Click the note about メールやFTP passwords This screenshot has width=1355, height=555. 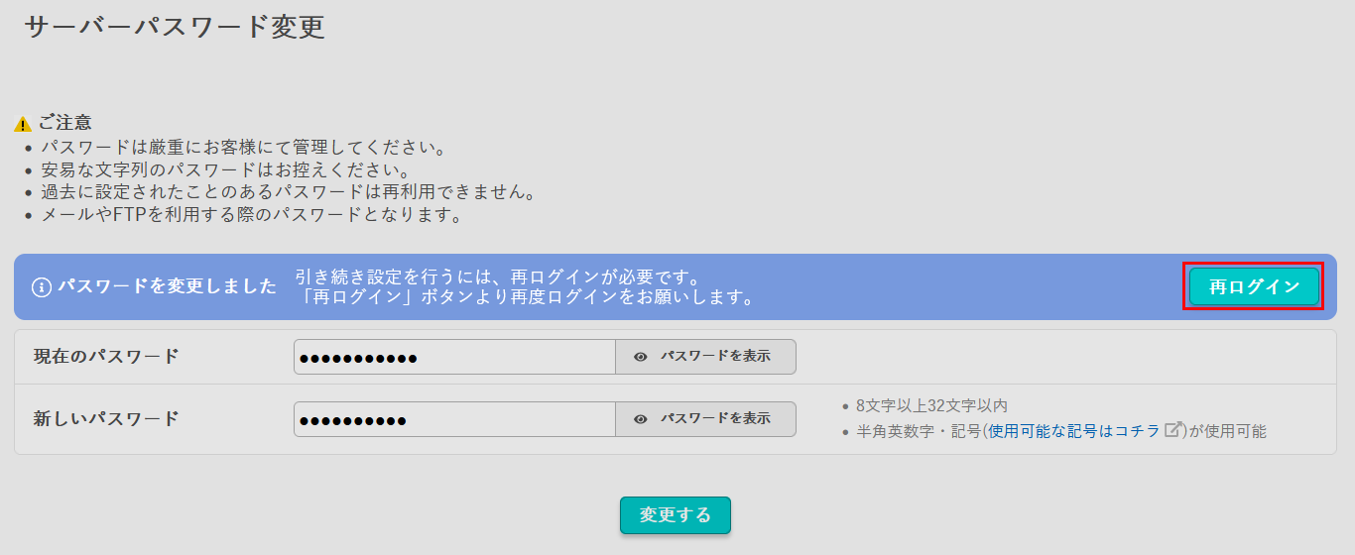[x=252, y=215]
